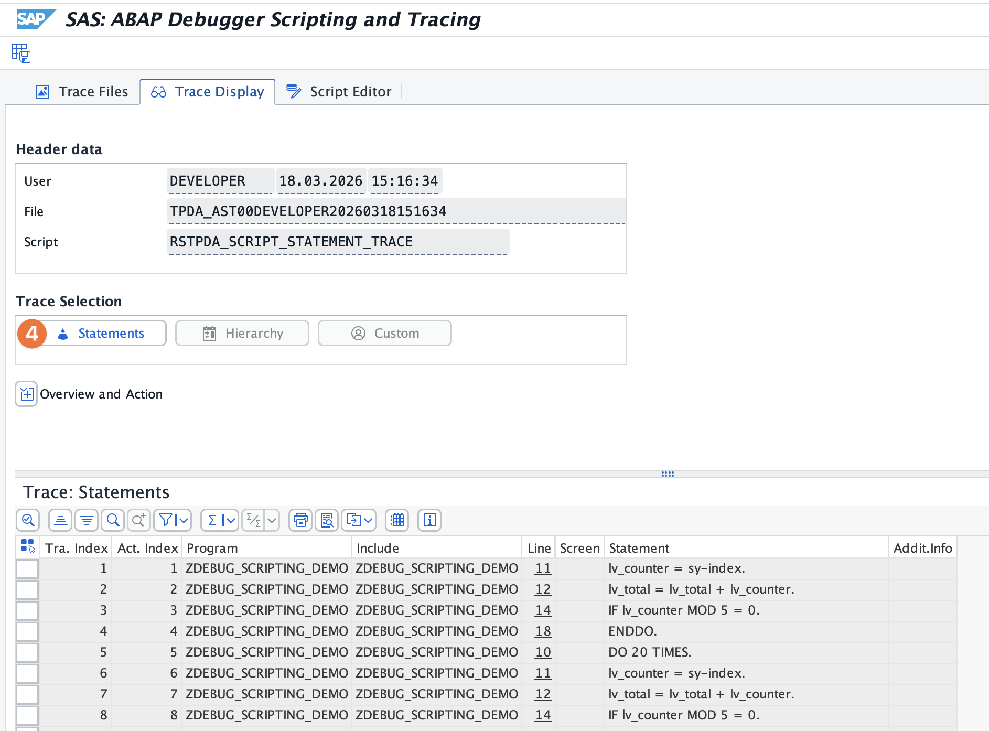Print the trace list
989x731 pixels.
300,520
